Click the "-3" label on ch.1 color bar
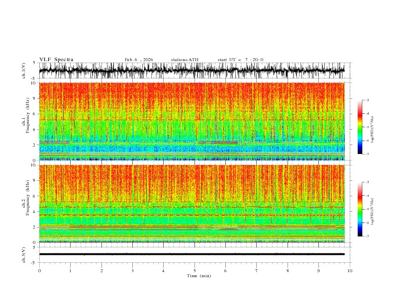This screenshot has width=394, height=304. pos(367,100)
